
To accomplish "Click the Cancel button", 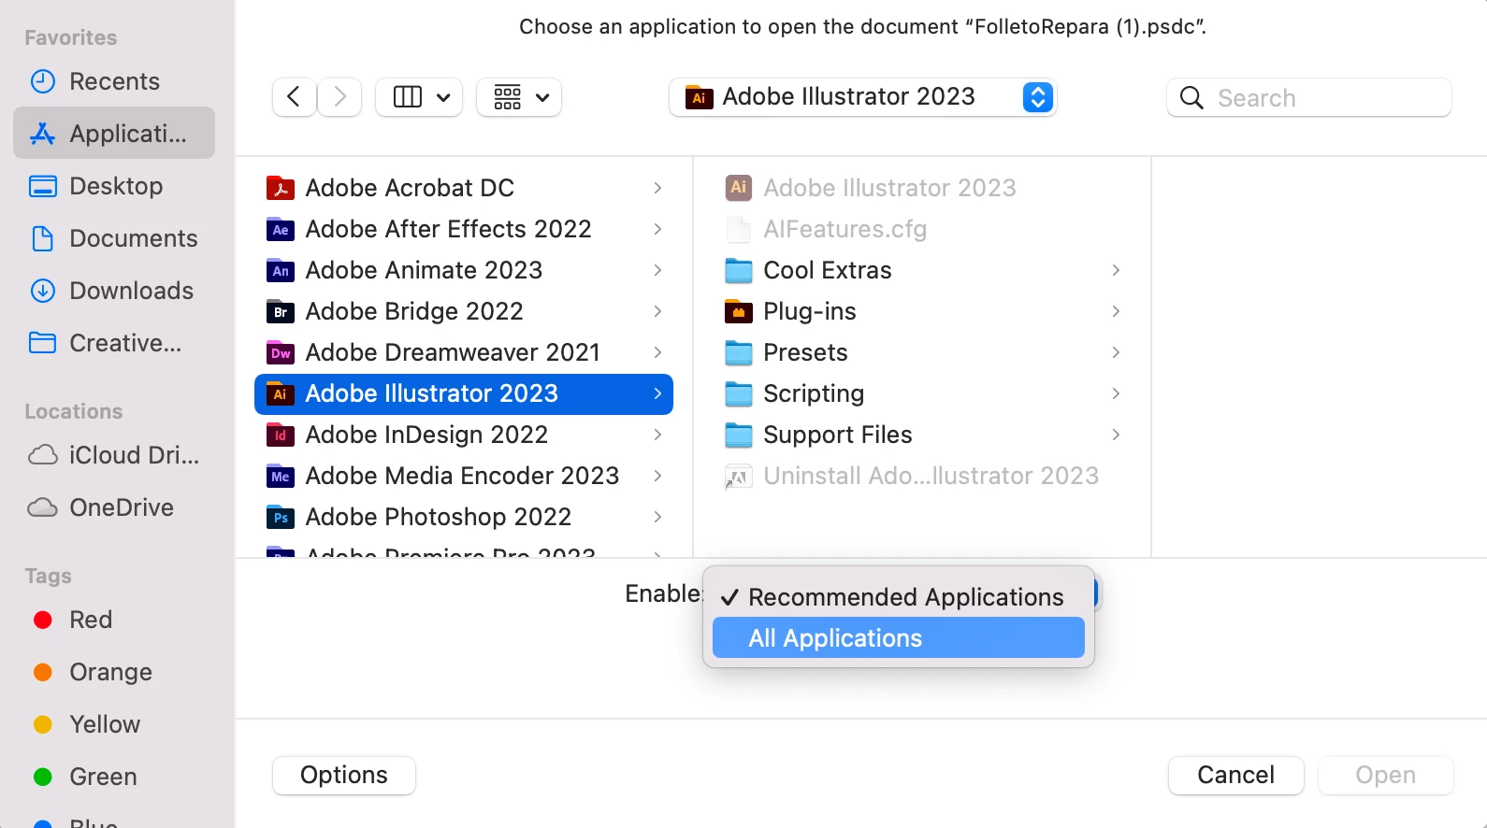I will [x=1236, y=776].
